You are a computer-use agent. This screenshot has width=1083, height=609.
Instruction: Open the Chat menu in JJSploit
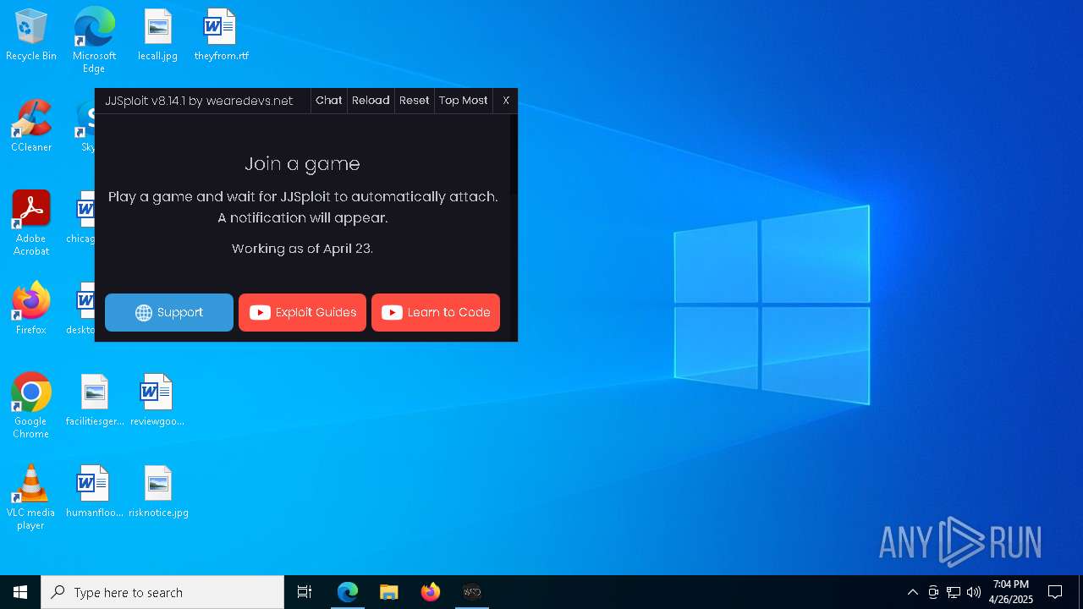click(x=329, y=101)
